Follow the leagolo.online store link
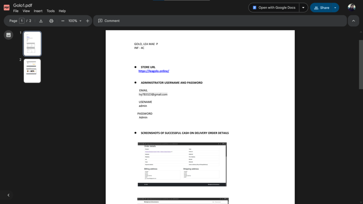 click(153, 71)
